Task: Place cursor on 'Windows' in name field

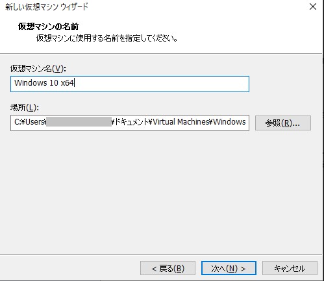Action: coord(31,83)
